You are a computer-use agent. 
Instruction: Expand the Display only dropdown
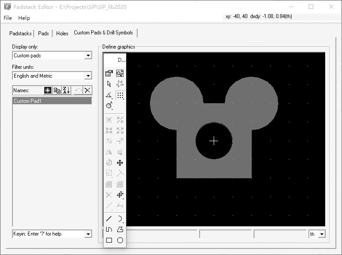[x=88, y=56]
